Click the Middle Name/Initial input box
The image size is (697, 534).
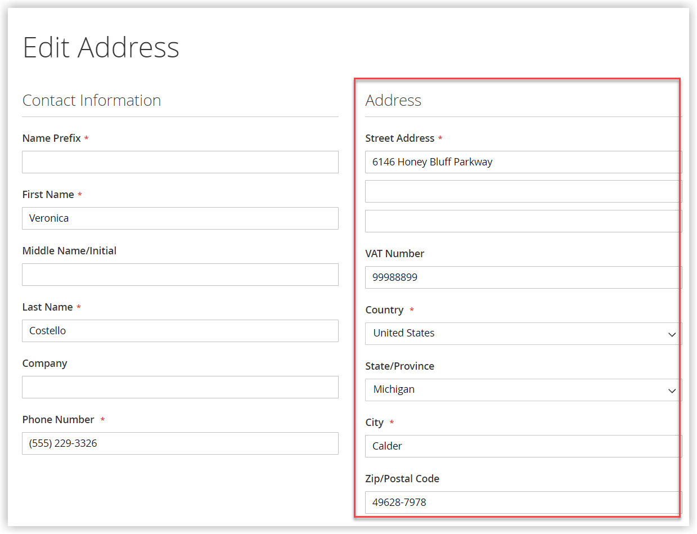180,275
